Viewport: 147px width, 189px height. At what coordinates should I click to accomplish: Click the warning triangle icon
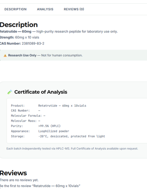pyautogui.click(x=5, y=56)
